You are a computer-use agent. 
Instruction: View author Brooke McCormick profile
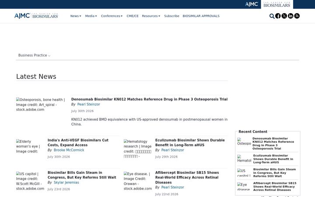pyautogui.click(x=69, y=150)
